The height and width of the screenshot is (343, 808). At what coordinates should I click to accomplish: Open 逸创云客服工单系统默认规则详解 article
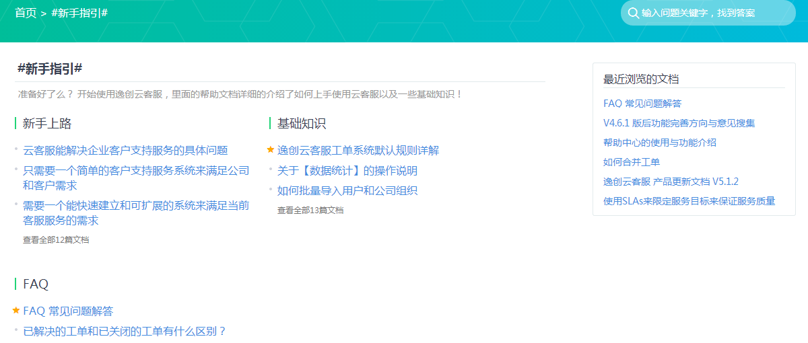coord(358,150)
